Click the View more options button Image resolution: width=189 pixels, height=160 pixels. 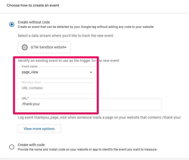(39, 129)
